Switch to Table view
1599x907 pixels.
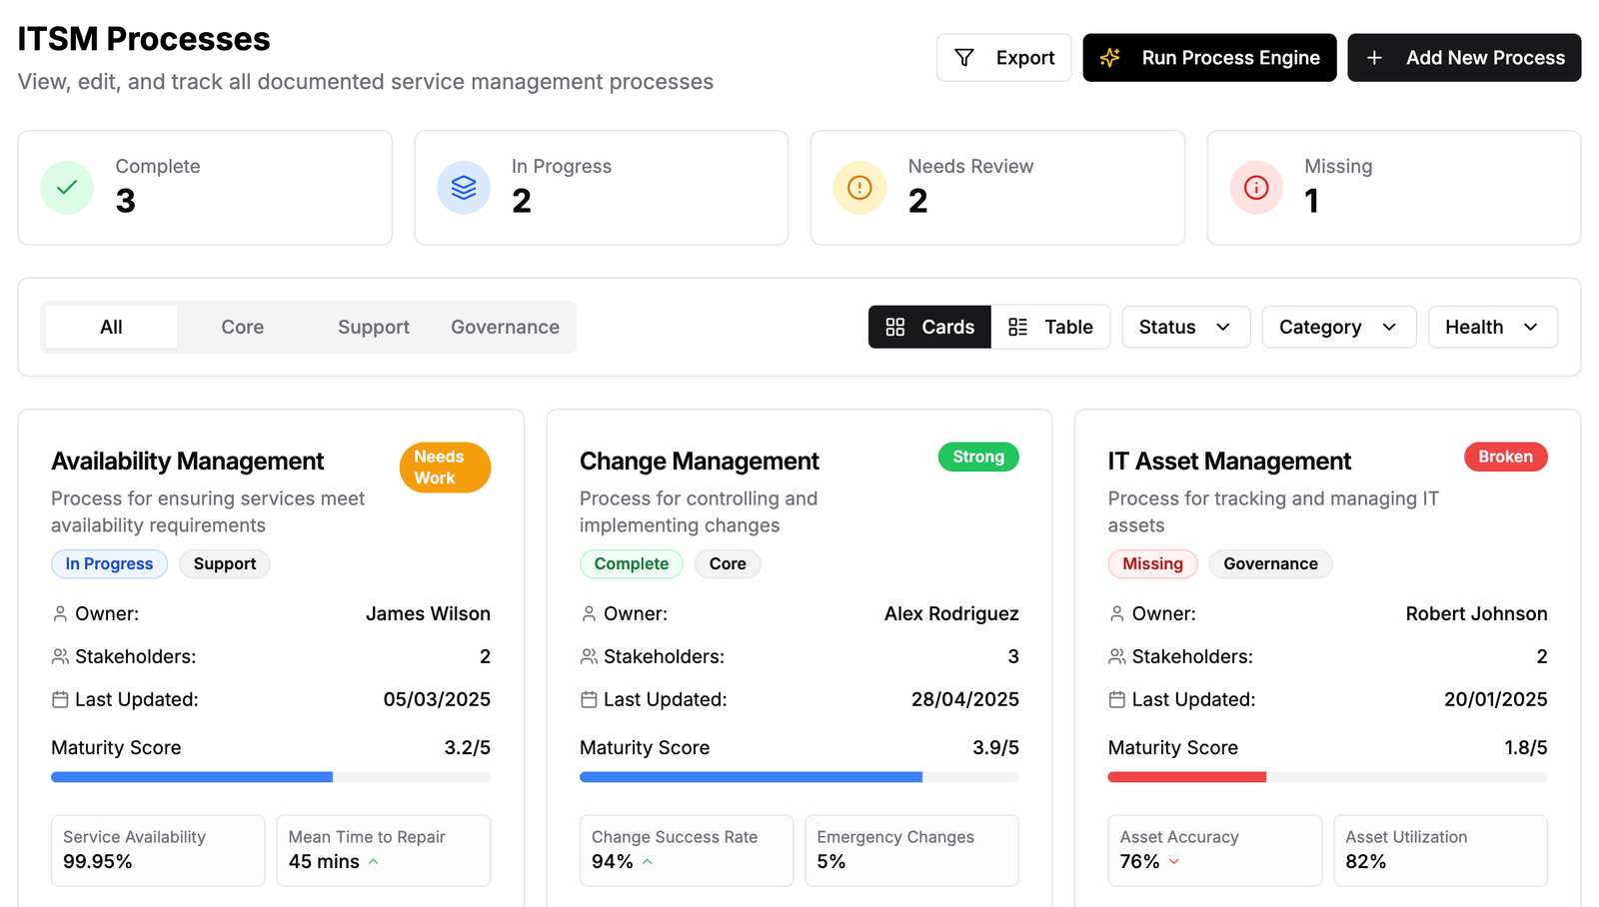point(1050,327)
